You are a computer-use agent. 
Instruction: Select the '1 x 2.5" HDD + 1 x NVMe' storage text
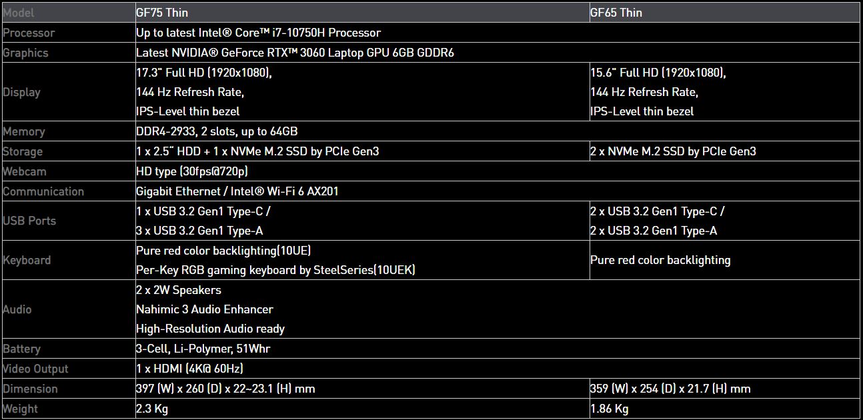257,151
